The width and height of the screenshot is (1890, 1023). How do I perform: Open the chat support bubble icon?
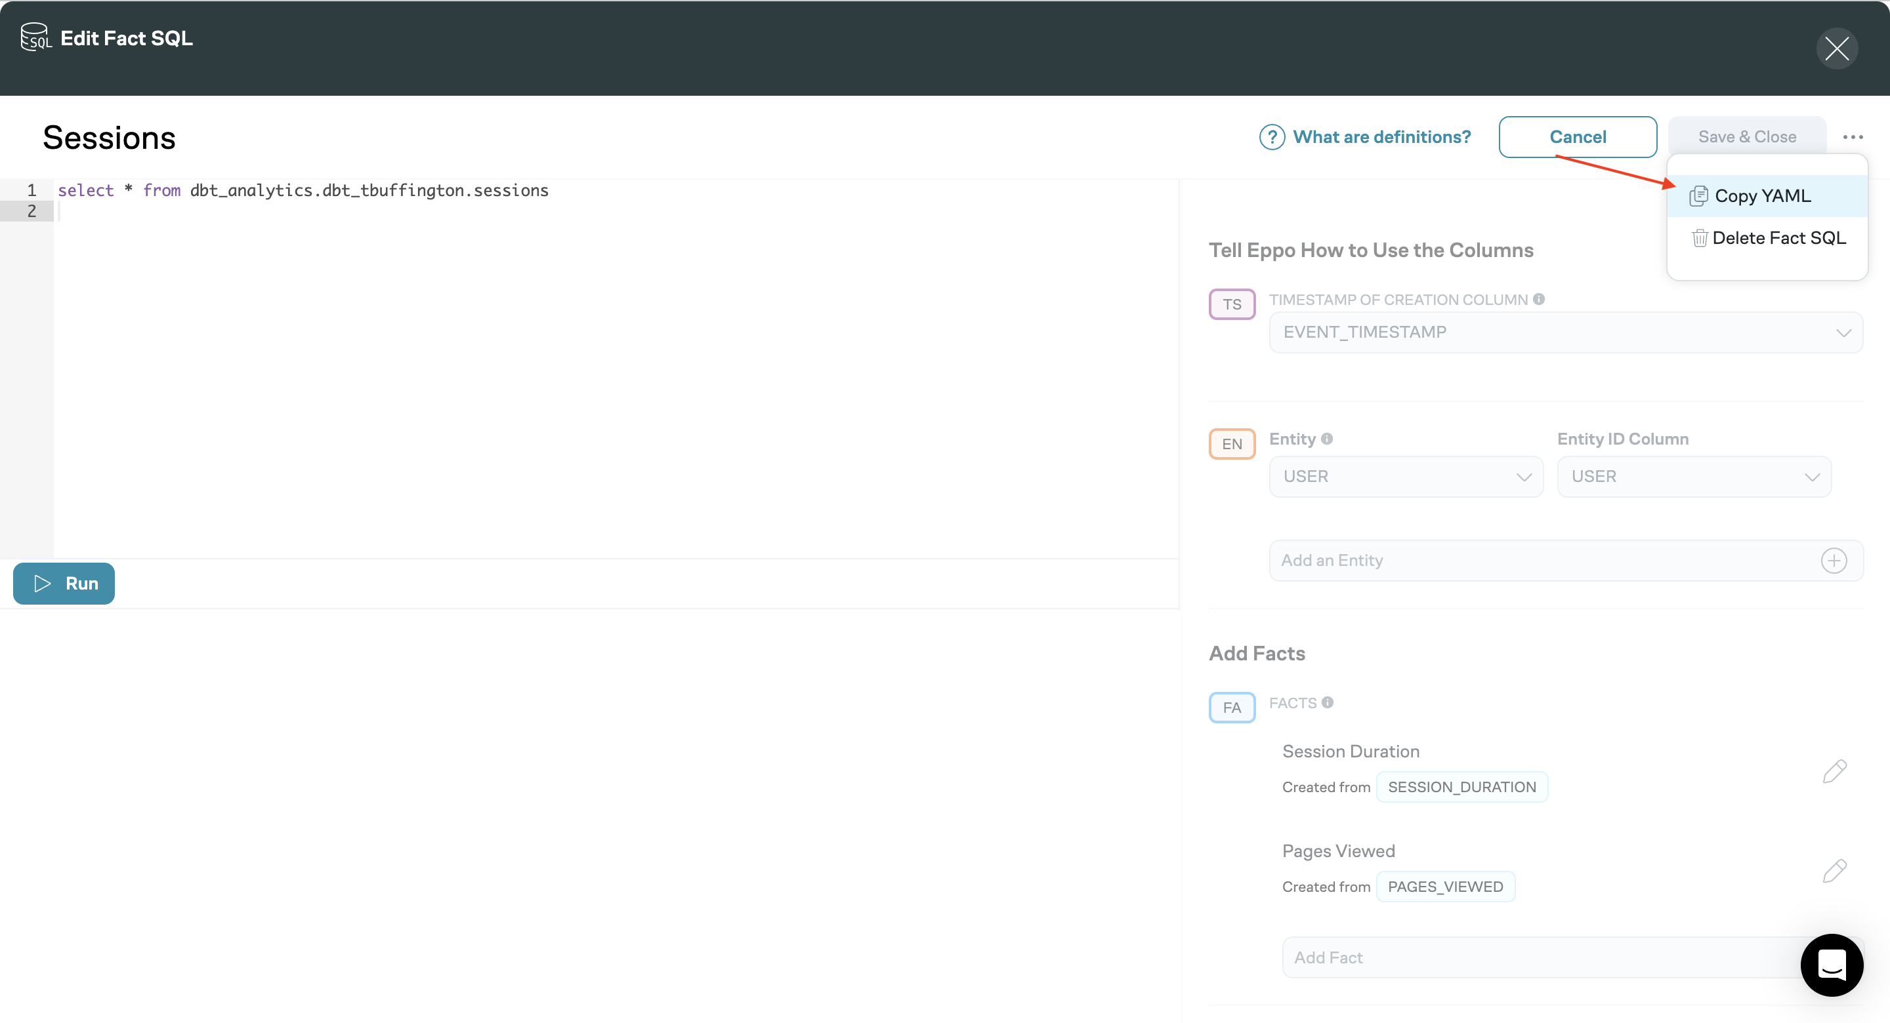tap(1832, 965)
